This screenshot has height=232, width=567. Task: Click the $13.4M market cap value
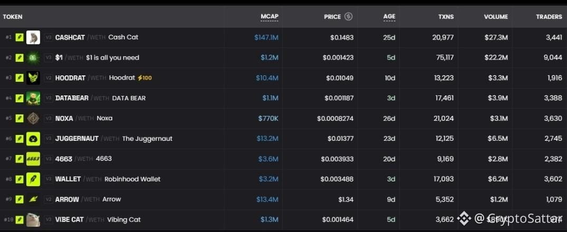pos(267,199)
